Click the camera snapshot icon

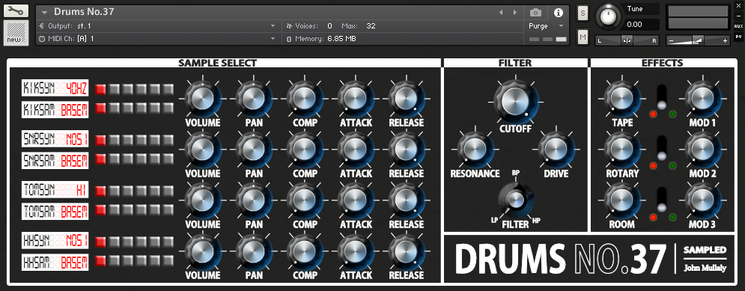click(535, 12)
